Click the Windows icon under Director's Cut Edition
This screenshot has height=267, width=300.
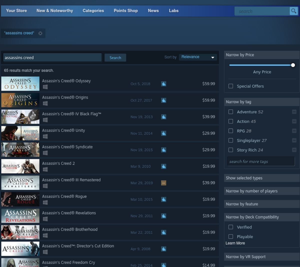pyautogui.click(x=45, y=252)
